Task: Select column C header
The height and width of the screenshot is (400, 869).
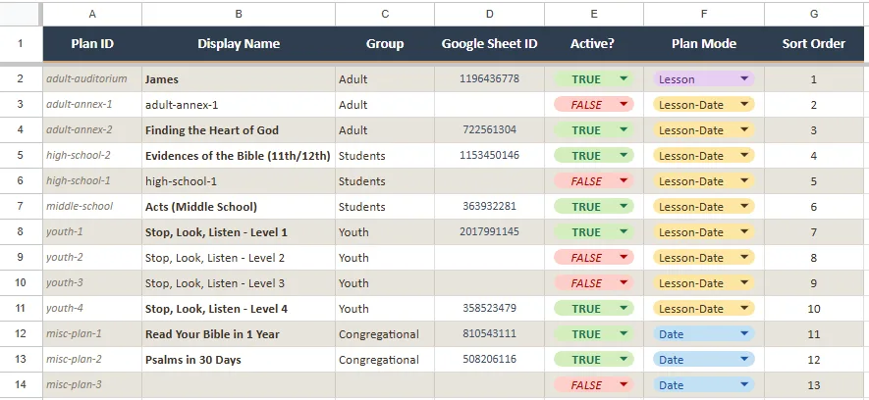Action: tap(385, 14)
